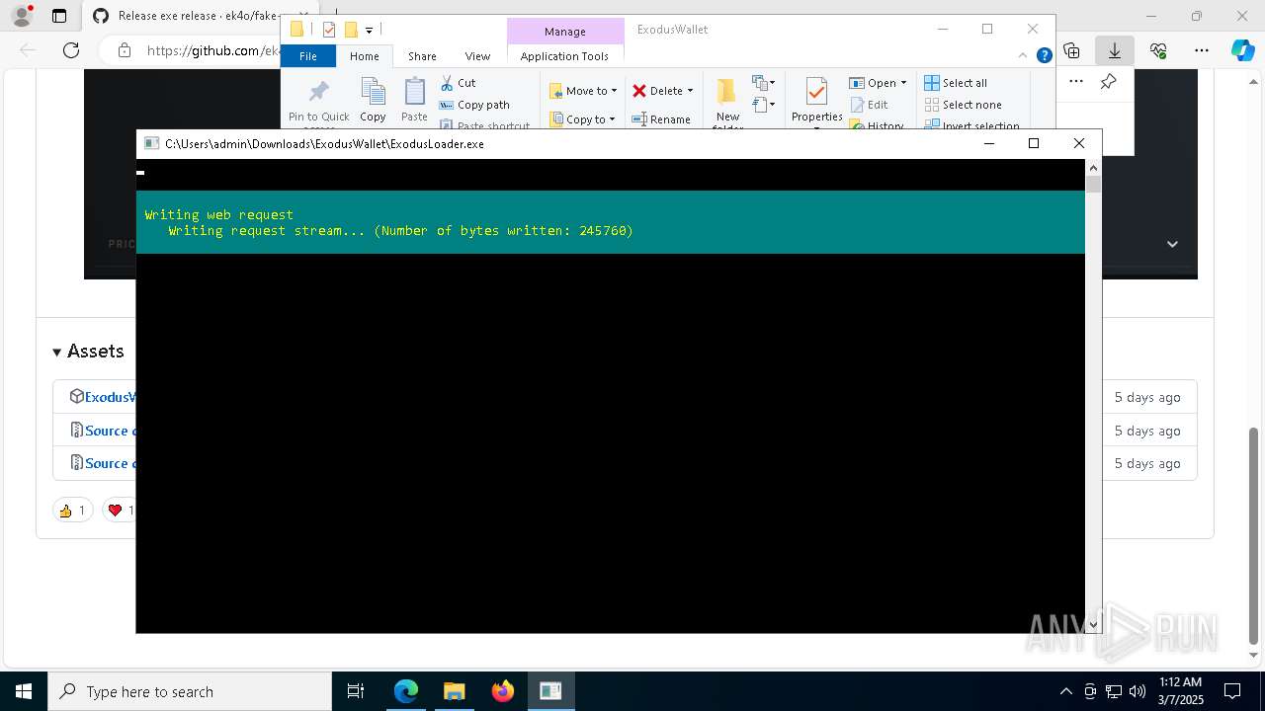This screenshot has height=711, width=1265.
Task: Open the Copilot icon in Edge
Action: (1243, 50)
